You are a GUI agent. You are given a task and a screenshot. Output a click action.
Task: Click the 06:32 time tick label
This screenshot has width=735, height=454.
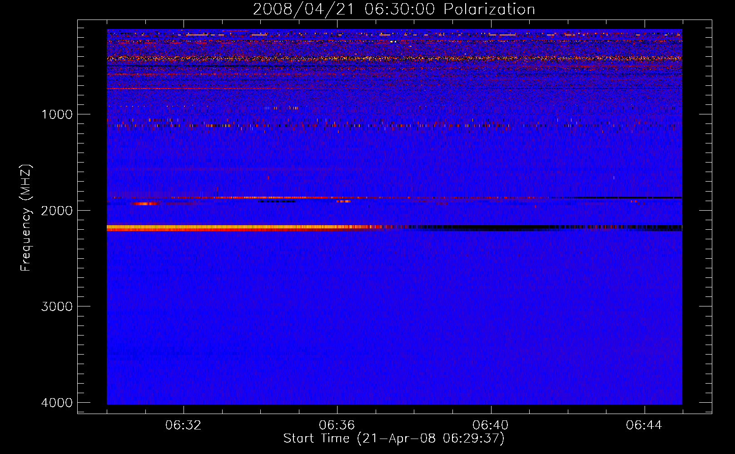click(x=184, y=425)
